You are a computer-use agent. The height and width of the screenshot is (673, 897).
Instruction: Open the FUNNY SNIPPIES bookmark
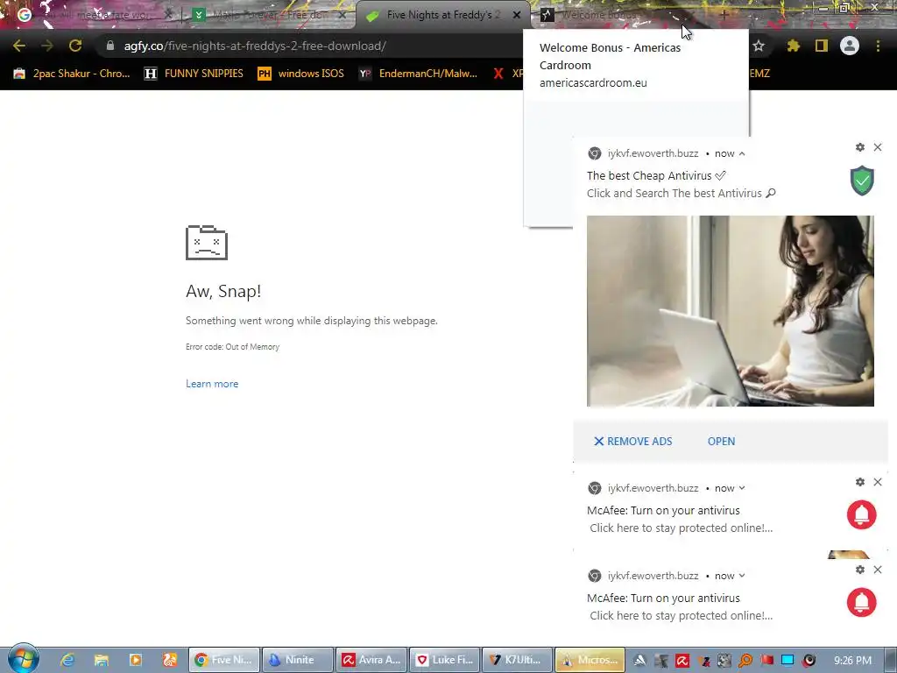click(194, 74)
